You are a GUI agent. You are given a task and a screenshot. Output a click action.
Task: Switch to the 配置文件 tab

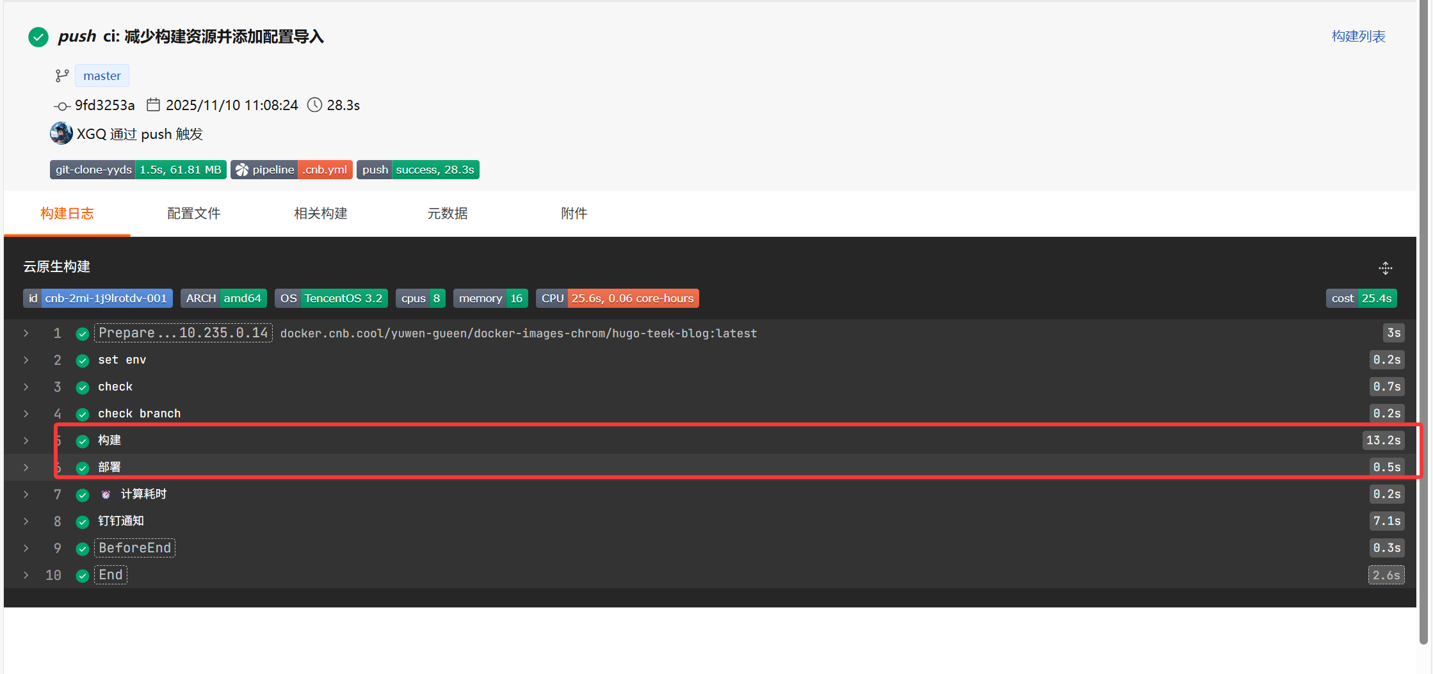193,214
